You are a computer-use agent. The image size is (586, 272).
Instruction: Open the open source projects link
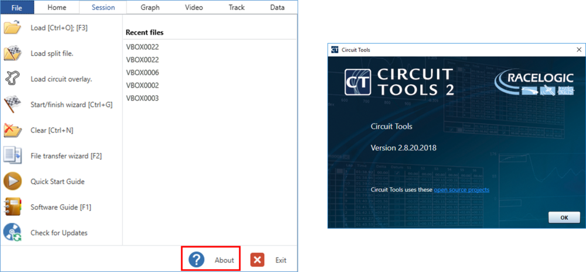[462, 190]
